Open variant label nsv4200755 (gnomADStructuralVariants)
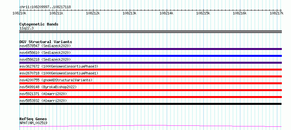Image resolution: width=291 pixels, height=130 pixels. tap(56, 80)
